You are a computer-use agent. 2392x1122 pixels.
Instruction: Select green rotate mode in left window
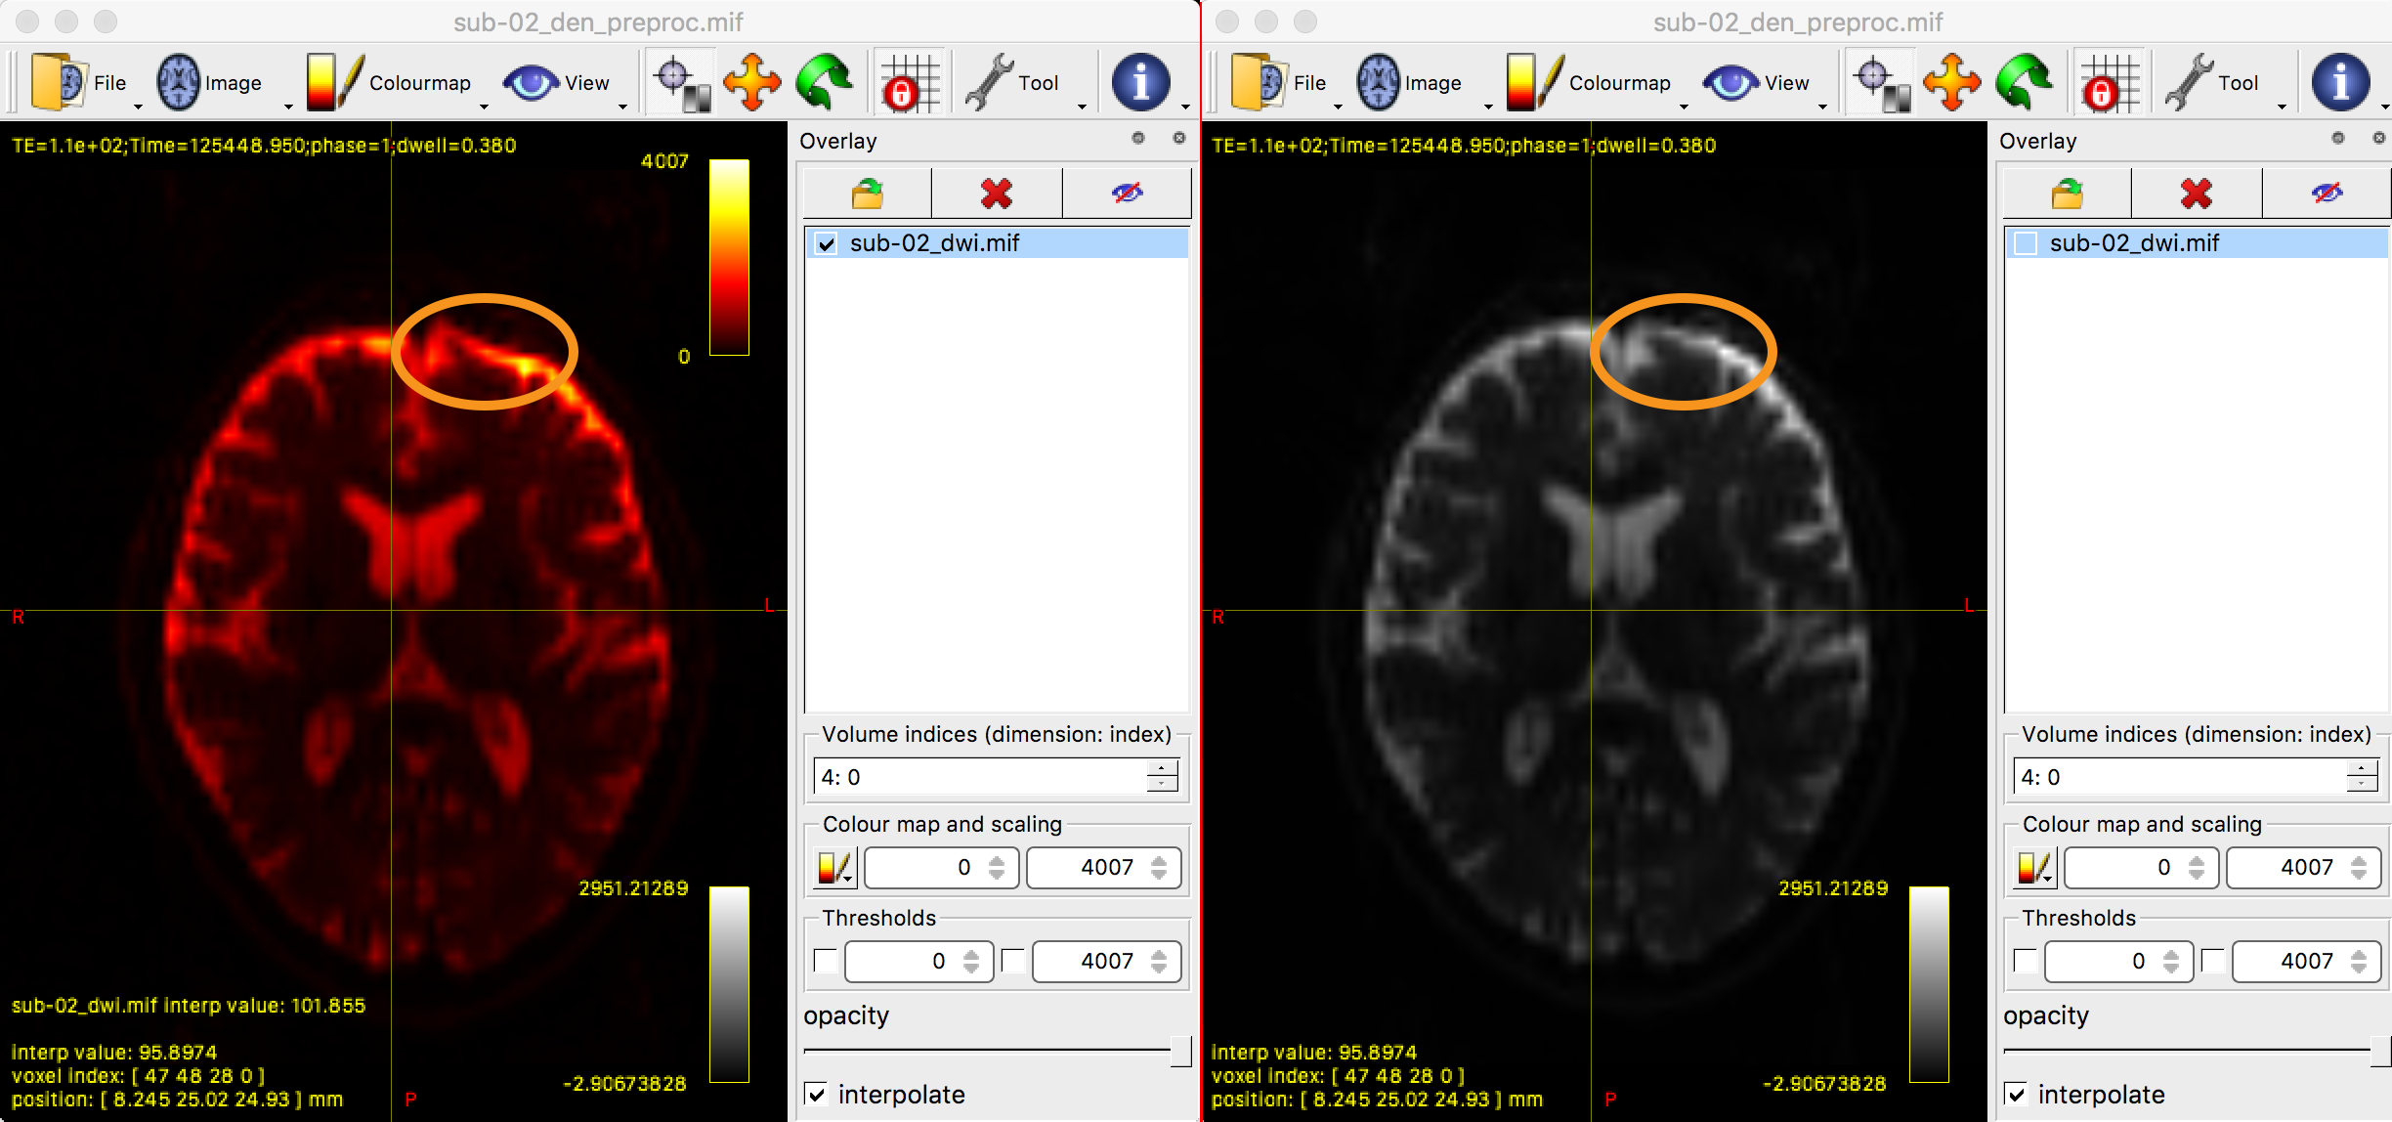(x=825, y=82)
